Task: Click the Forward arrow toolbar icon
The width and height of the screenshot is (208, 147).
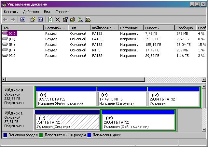Action: tap(13, 20)
